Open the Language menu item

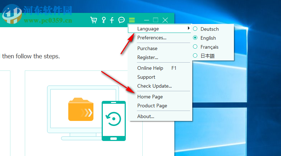tap(159, 29)
